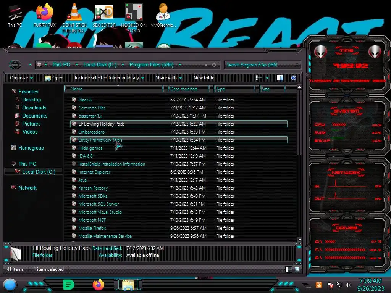
Task: Sort by the Size column header
Action: tap(272, 89)
